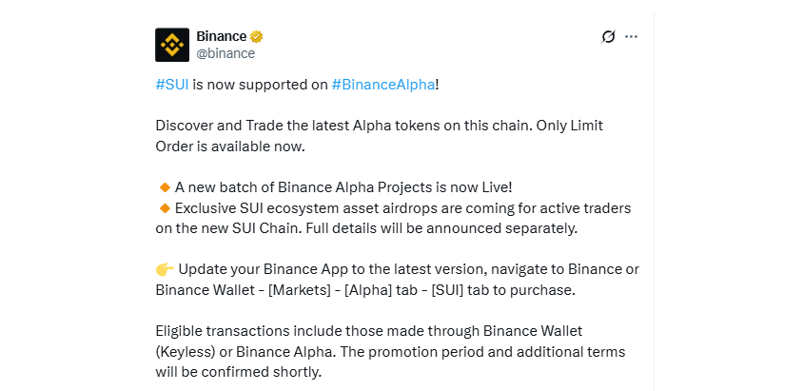Click the "is now supported on" text
The height and width of the screenshot is (391, 803).
tap(260, 85)
